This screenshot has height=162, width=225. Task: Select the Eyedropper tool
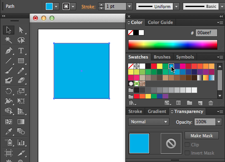coord(9,131)
